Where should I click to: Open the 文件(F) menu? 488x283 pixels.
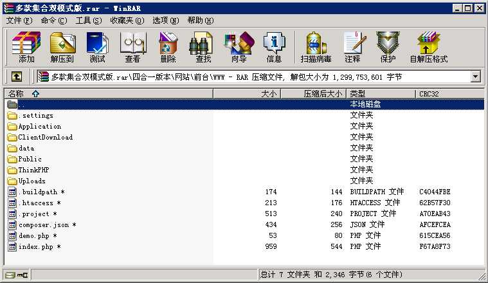pyautogui.click(x=19, y=21)
